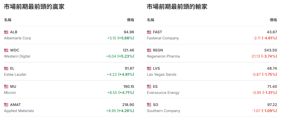Open the Las Vegas Sands listing
The width and height of the screenshot is (283, 117).
pos(161,75)
